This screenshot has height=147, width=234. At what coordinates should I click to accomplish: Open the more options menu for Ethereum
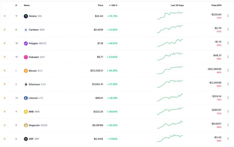point(228,84)
